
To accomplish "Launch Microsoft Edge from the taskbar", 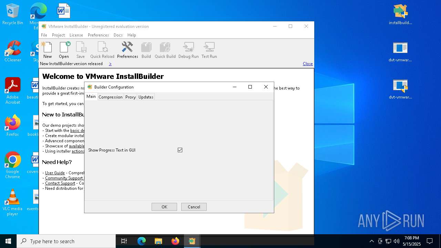I will pos(142,241).
